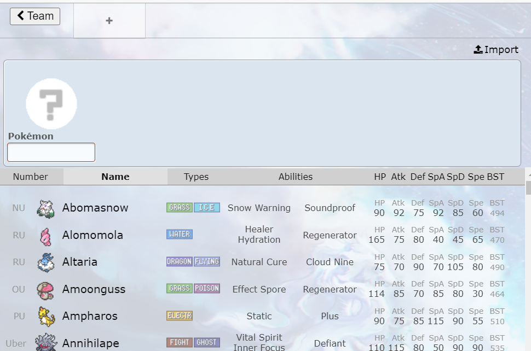This screenshot has width=531, height=351.
Task: Add a new Pokémon with the plus tab
Action: coord(109,21)
